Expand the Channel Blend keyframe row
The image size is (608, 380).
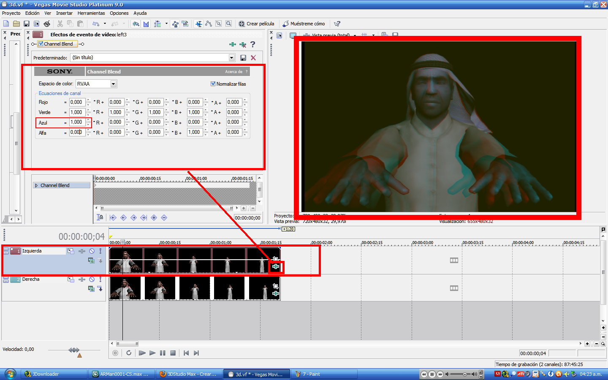pos(37,185)
